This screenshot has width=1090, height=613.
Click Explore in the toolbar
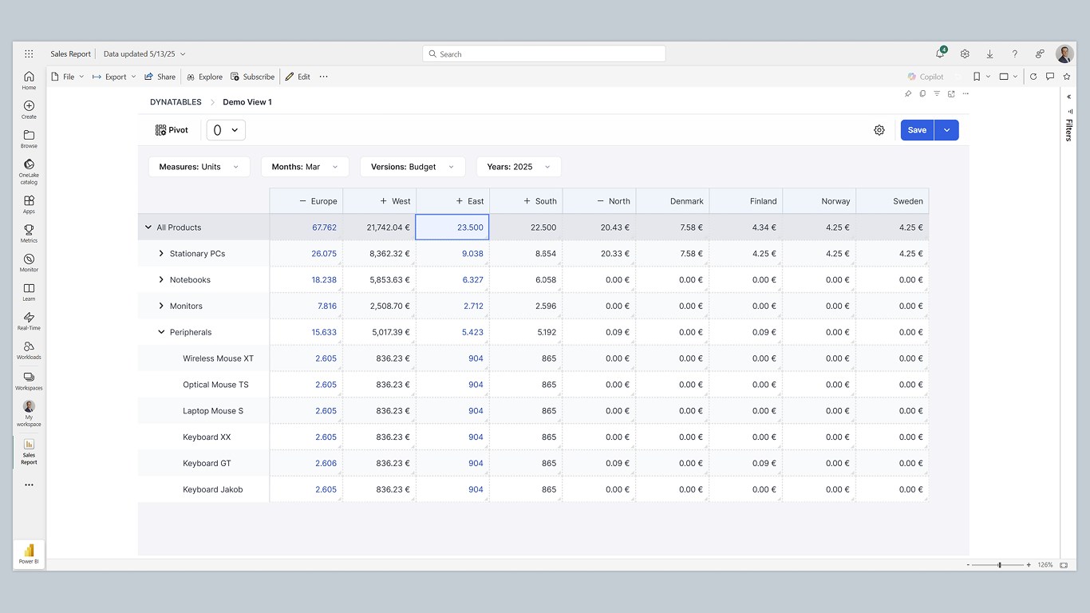[x=204, y=77]
